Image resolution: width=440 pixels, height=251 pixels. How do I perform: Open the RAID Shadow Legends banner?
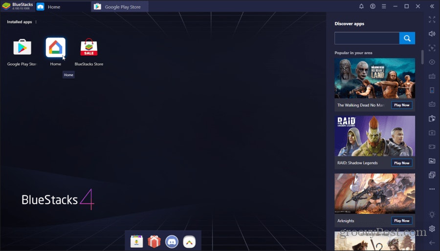(374, 136)
